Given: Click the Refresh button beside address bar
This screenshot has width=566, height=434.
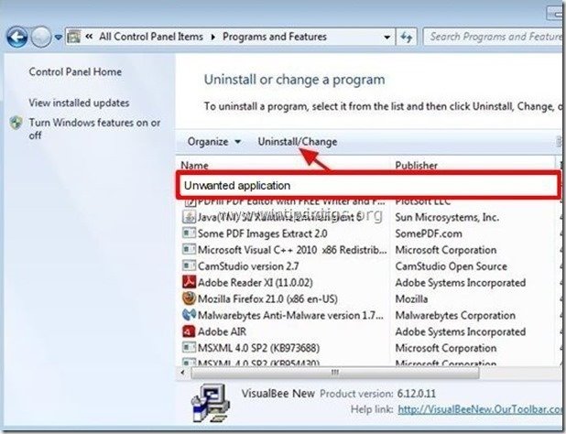Looking at the screenshot, I should point(407,37).
